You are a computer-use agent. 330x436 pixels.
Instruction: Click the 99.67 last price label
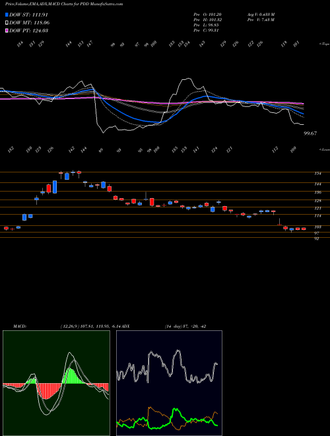pos(310,133)
